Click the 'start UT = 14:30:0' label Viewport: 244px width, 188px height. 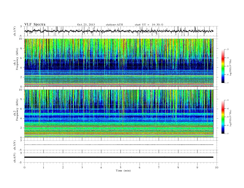[x=149, y=25]
